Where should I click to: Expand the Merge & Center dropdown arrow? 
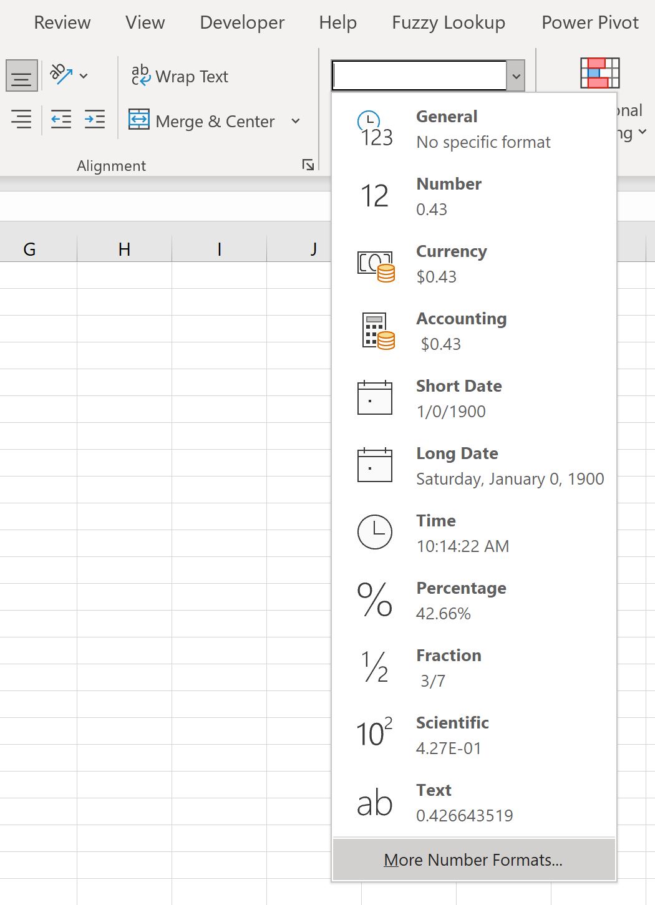click(296, 120)
